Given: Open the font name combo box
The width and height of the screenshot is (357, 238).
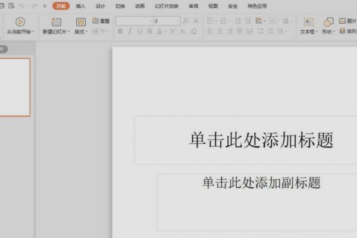Looking at the screenshot, I should pos(134,21).
